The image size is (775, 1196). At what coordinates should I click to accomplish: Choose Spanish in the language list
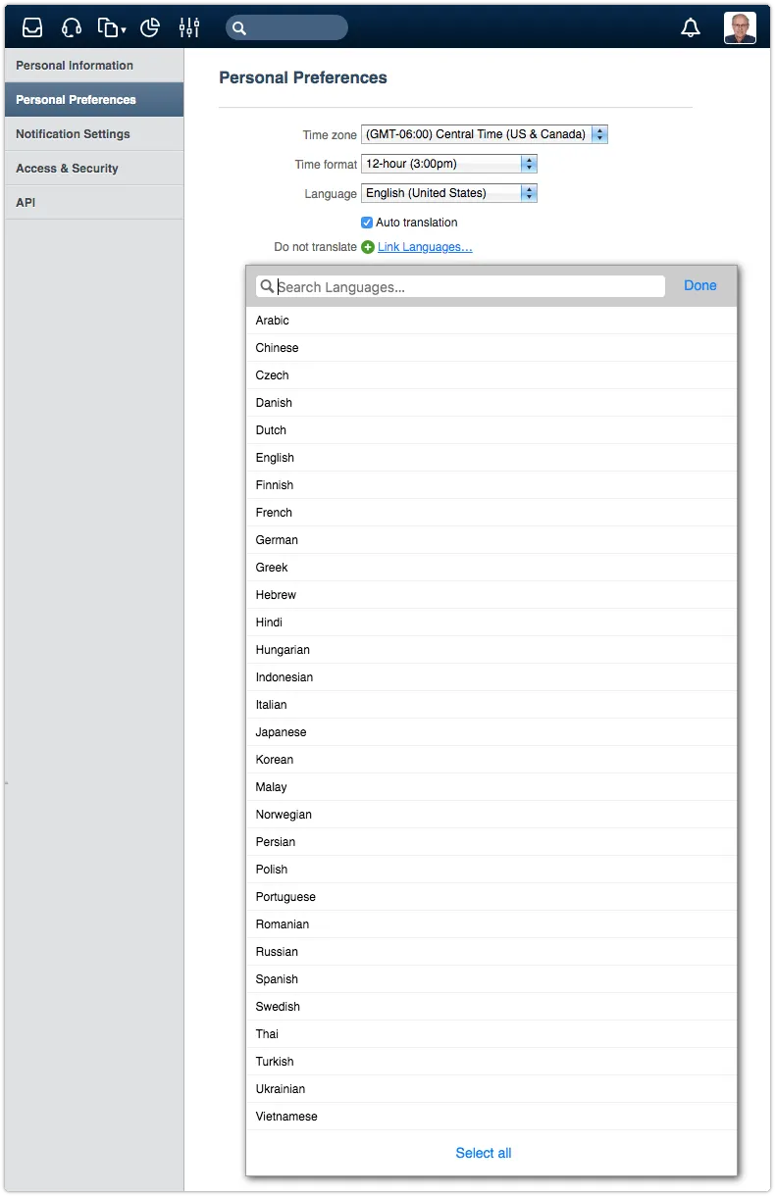(x=491, y=979)
